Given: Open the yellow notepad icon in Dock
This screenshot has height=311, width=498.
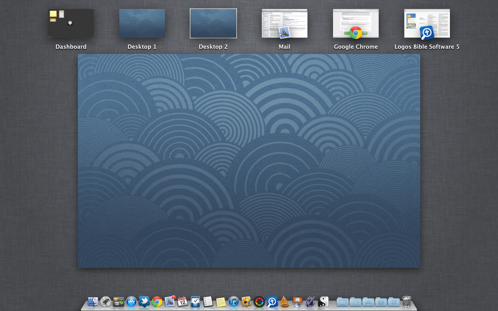Looking at the screenshot, I should coord(221,302).
